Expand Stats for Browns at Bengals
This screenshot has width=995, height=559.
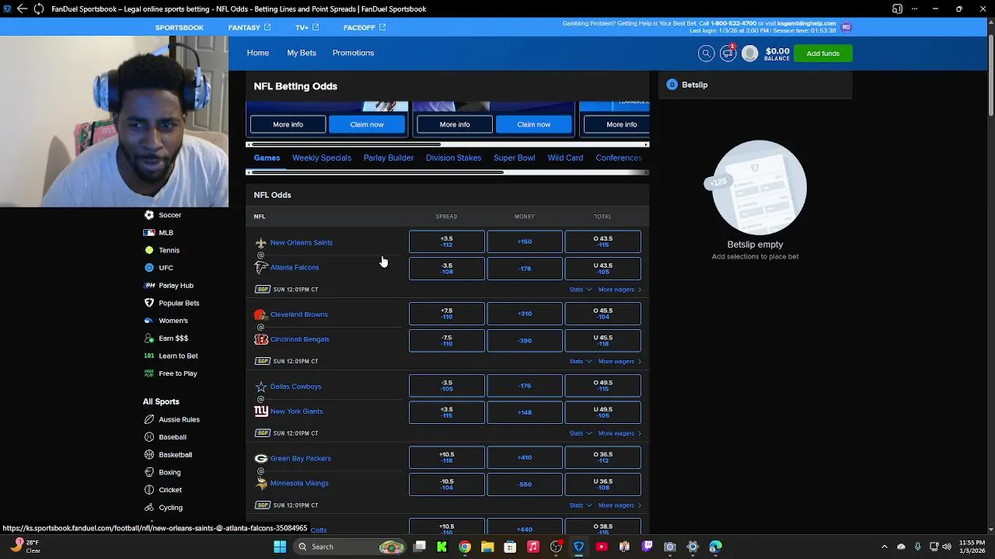coord(580,361)
